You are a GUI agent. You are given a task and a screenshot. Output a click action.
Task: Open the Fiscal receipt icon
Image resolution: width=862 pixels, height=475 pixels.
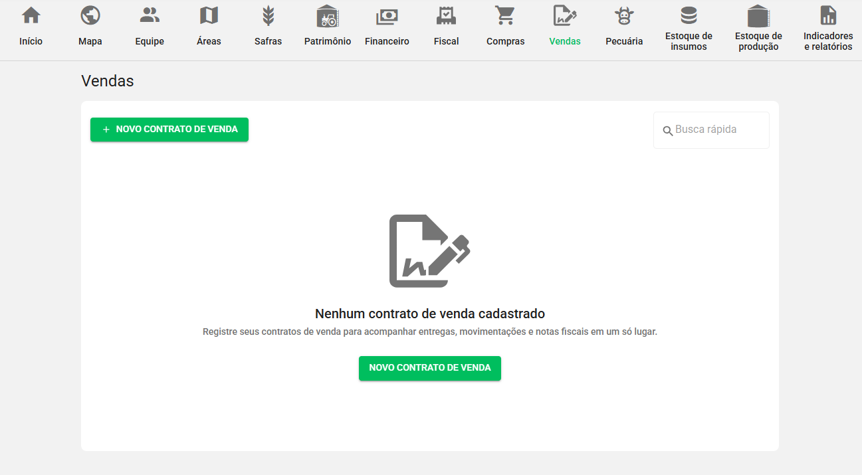(446, 15)
